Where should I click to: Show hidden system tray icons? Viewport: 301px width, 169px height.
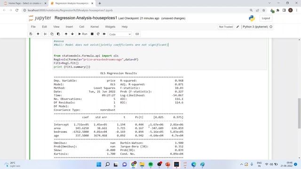point(241,164)
